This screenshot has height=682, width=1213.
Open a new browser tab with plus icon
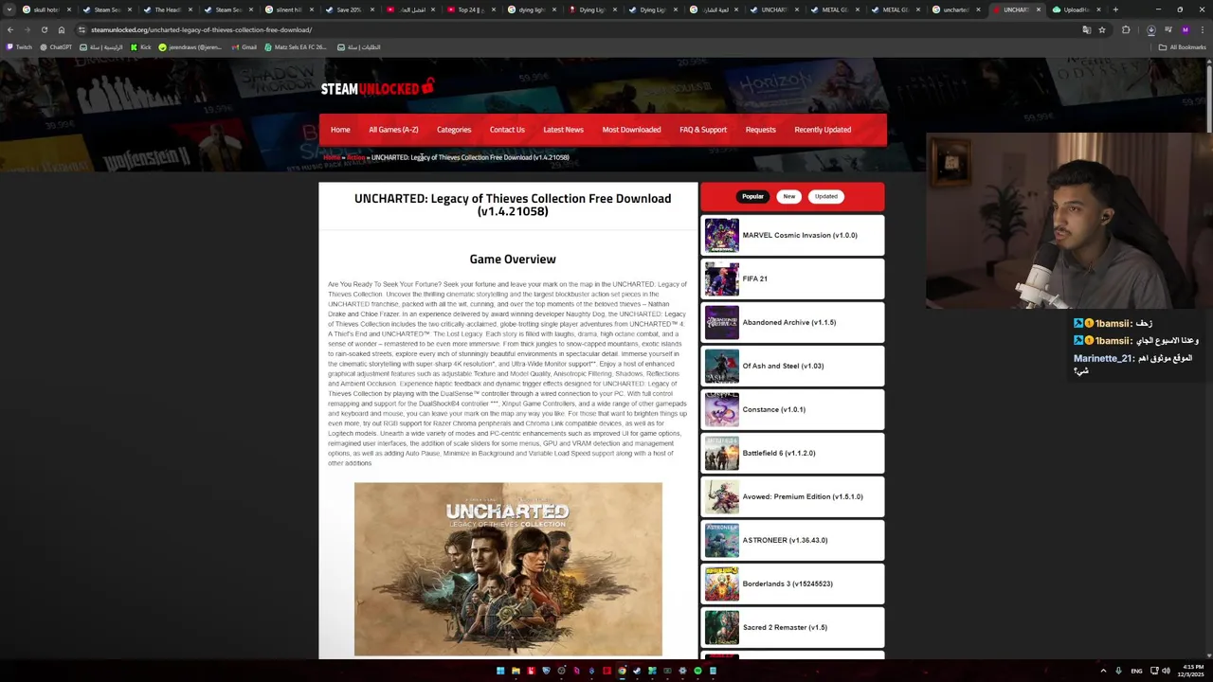1115,9
